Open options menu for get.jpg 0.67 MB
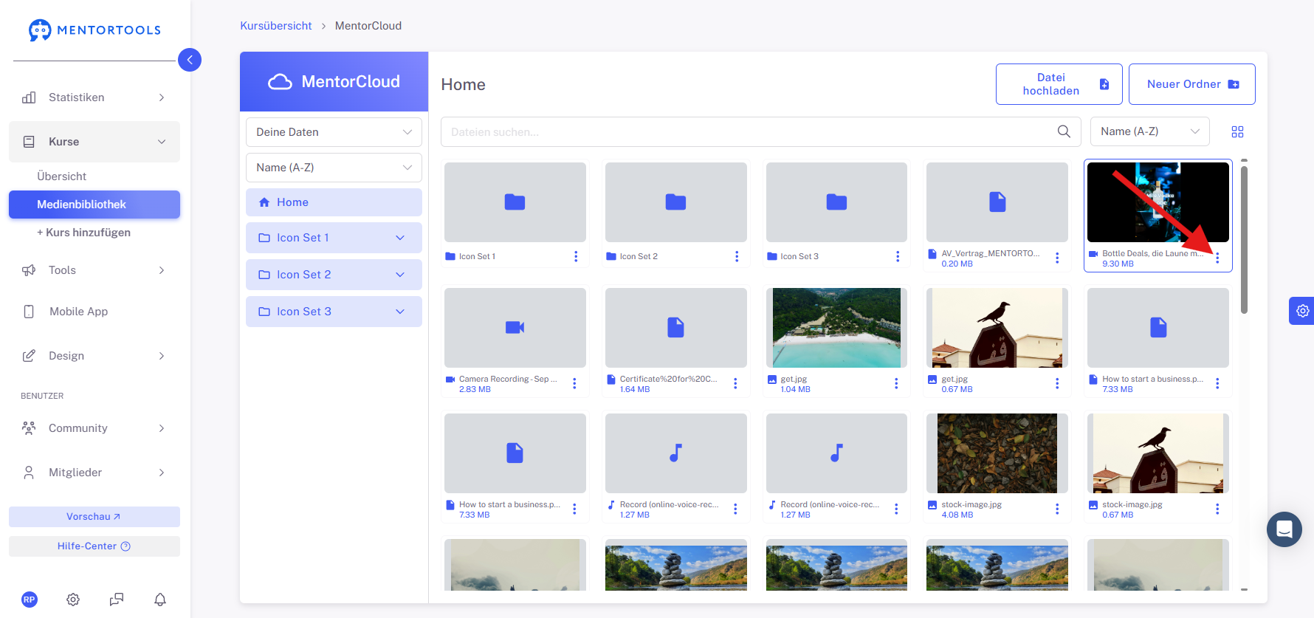Viewport: 1314px width, 618px height. (1057, 383)
